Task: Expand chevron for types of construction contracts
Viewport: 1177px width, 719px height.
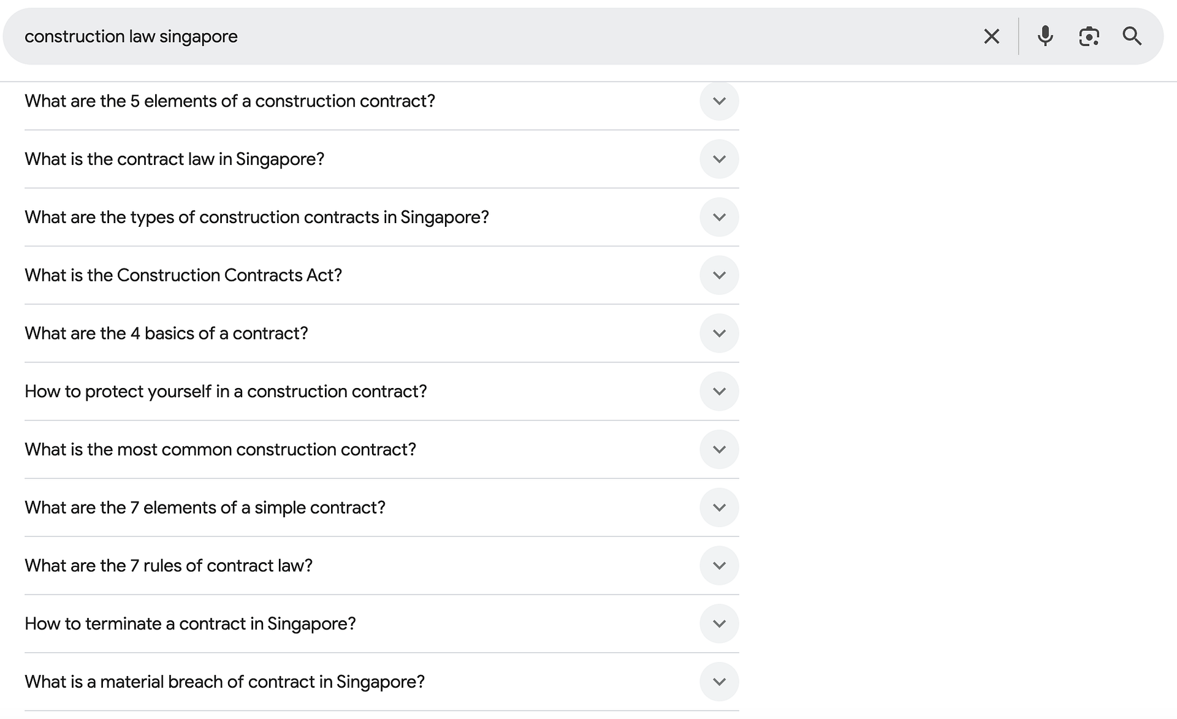Action: (x=719, y=218)
